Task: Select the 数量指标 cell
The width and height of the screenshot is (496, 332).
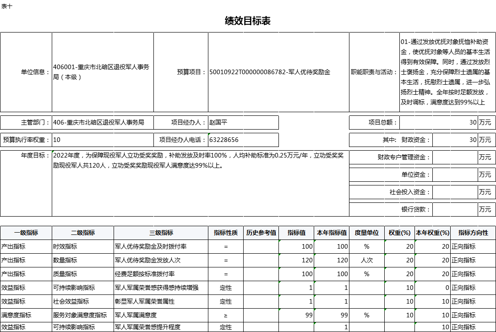Action: 83,260
